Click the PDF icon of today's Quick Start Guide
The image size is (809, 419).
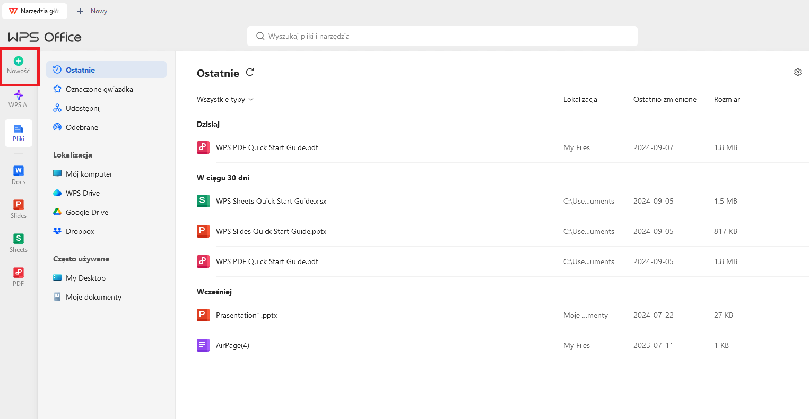pos(203,147)
